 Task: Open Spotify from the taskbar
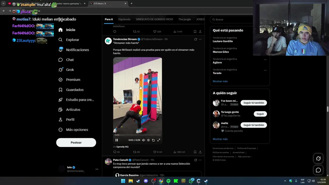[168, 181]
